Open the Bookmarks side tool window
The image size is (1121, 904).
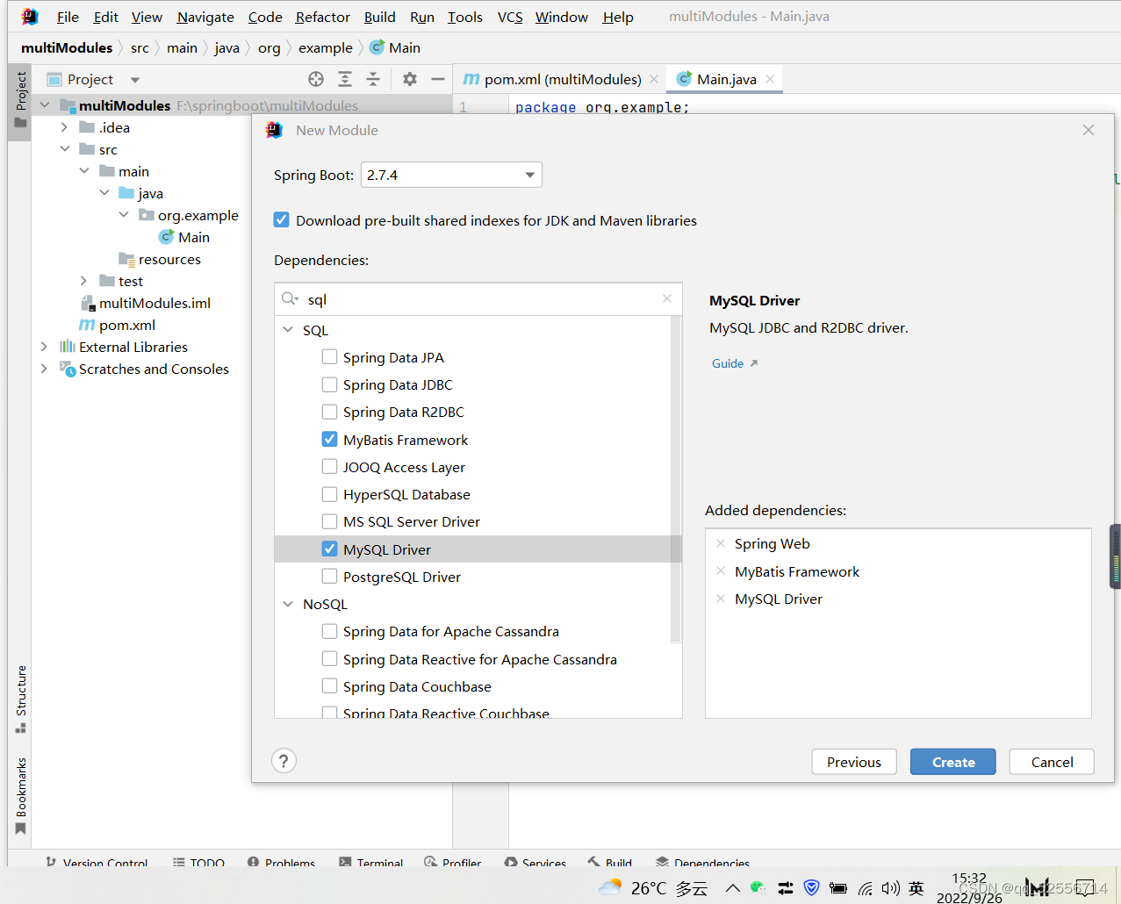[x=21, y=795]
